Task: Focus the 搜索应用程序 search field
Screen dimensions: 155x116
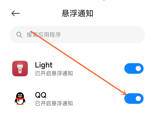Action: [x=78, y=35]
